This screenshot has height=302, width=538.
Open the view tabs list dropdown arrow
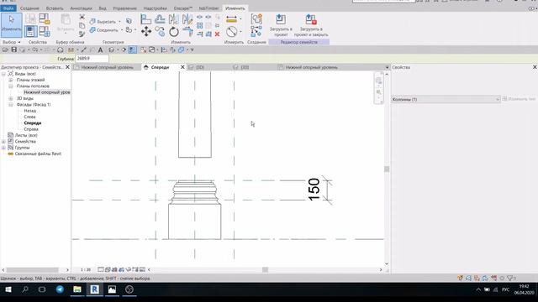[387, 67]
